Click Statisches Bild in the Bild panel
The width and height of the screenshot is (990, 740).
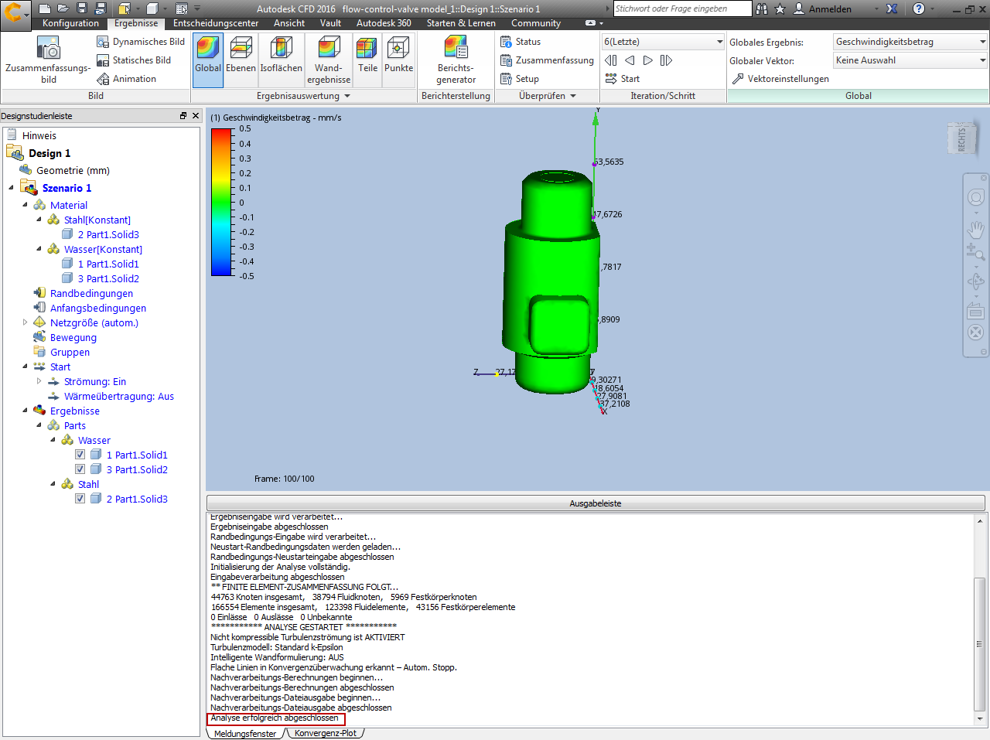pyautogui.click(x=134, y=60)
